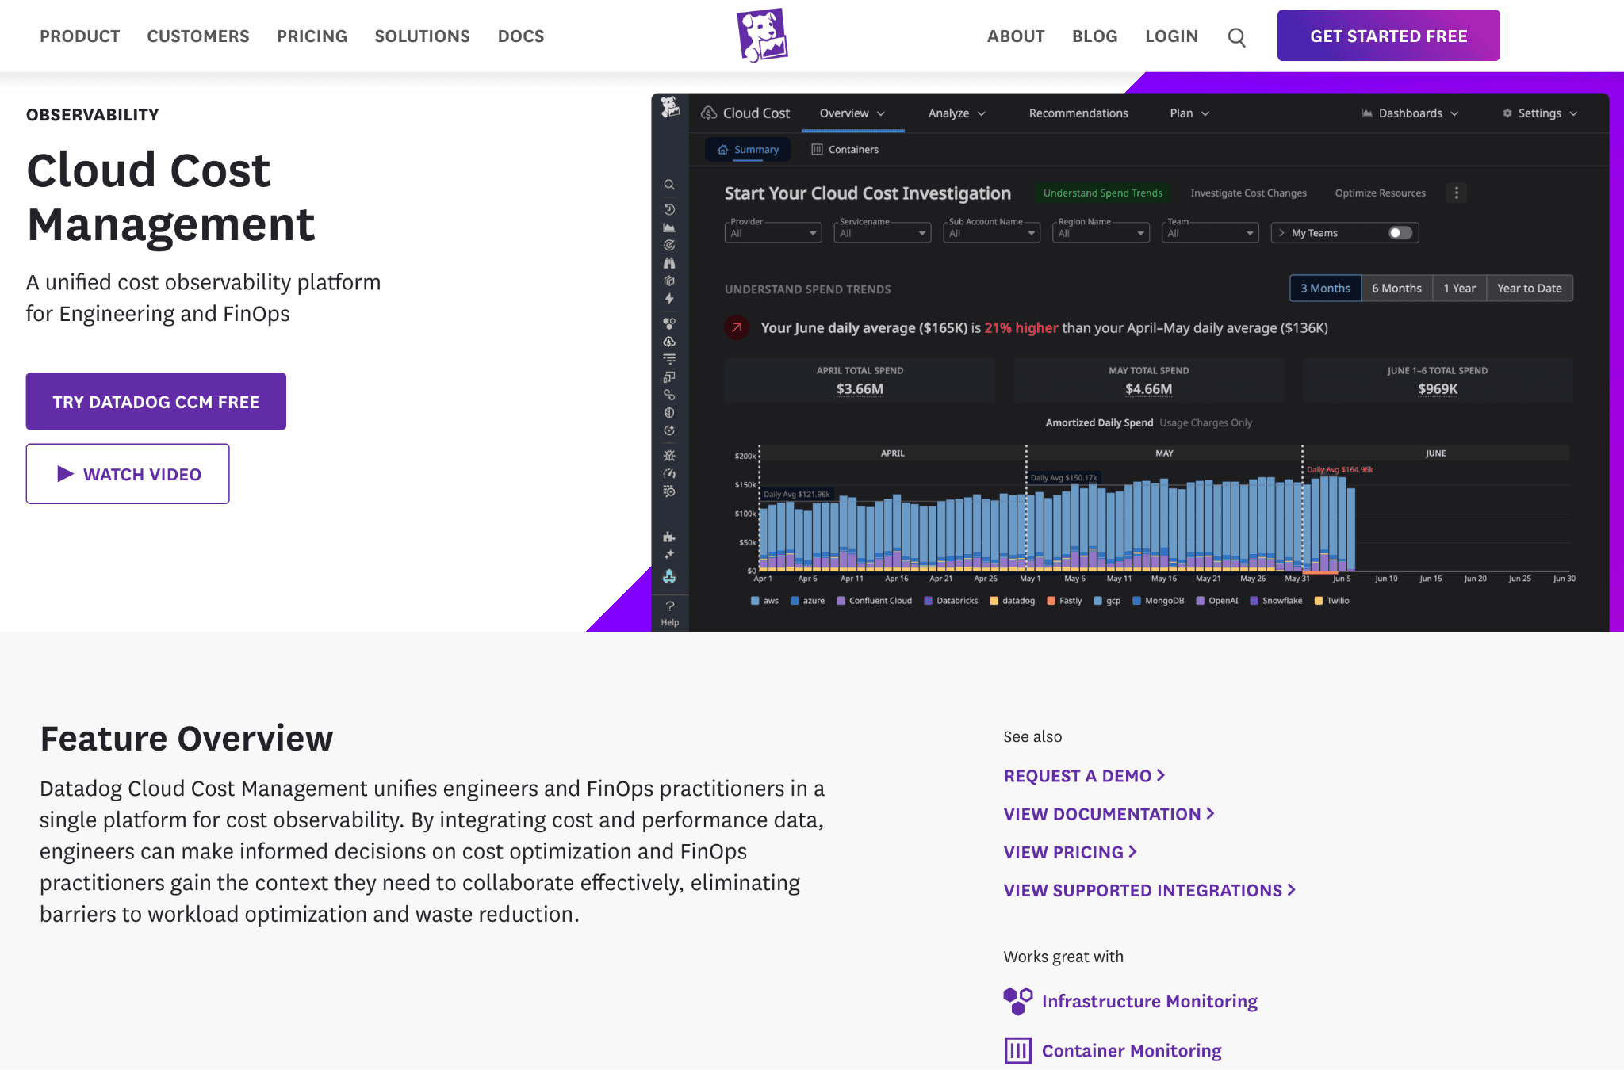The image size is (1624, 1070).
Task: Click the red trend arrow icon
Action: [x=737, y=327]
